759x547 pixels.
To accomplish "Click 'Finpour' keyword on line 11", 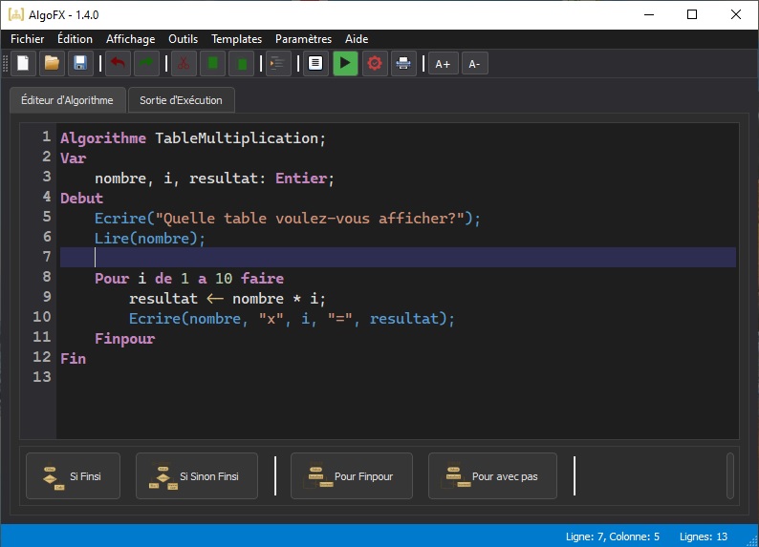I will pyautogui.click(x=125, y=339).
